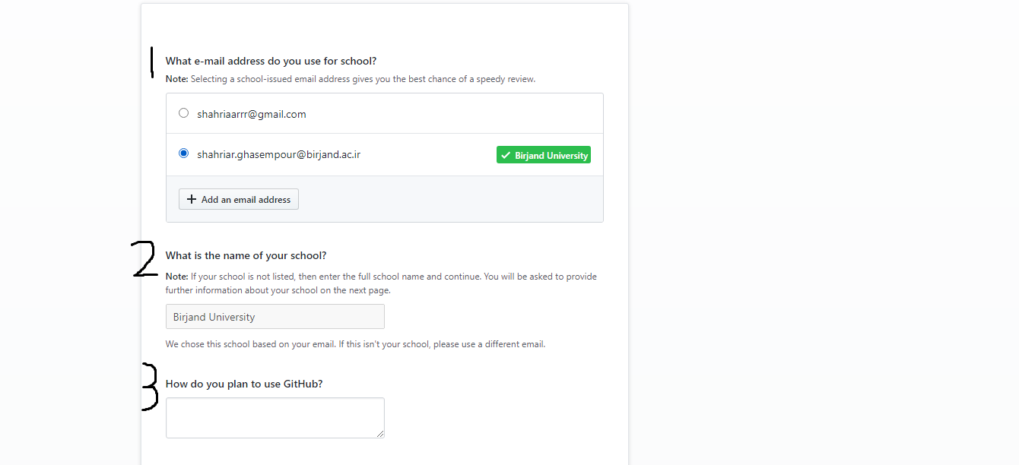Click the handwritten number 1 annotation

coord(152,62)
